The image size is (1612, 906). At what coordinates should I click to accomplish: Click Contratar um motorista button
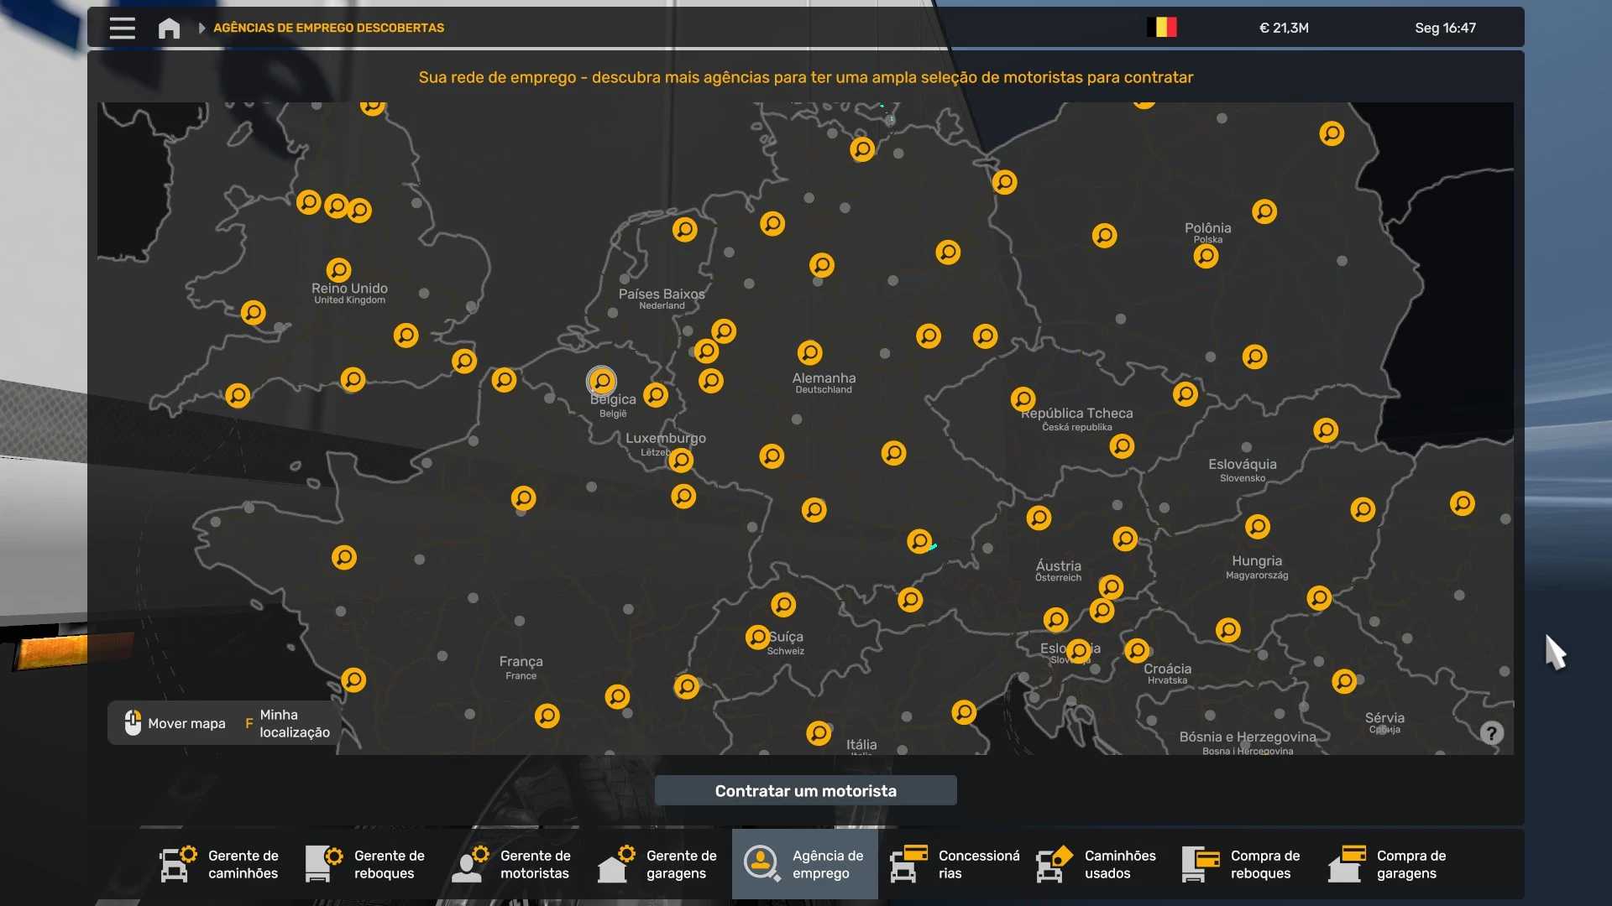point(805,790)
